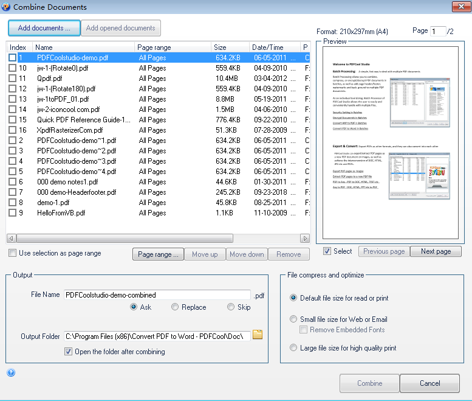Viewport: 472px width, 401px height.
Task: Close the Combine Documents dialog
Action: click(x=461, y=7)
